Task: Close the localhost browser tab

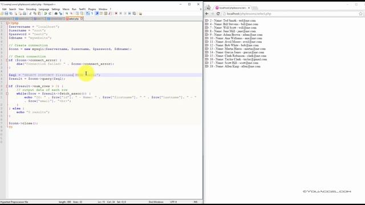Action: click(249, 7)
